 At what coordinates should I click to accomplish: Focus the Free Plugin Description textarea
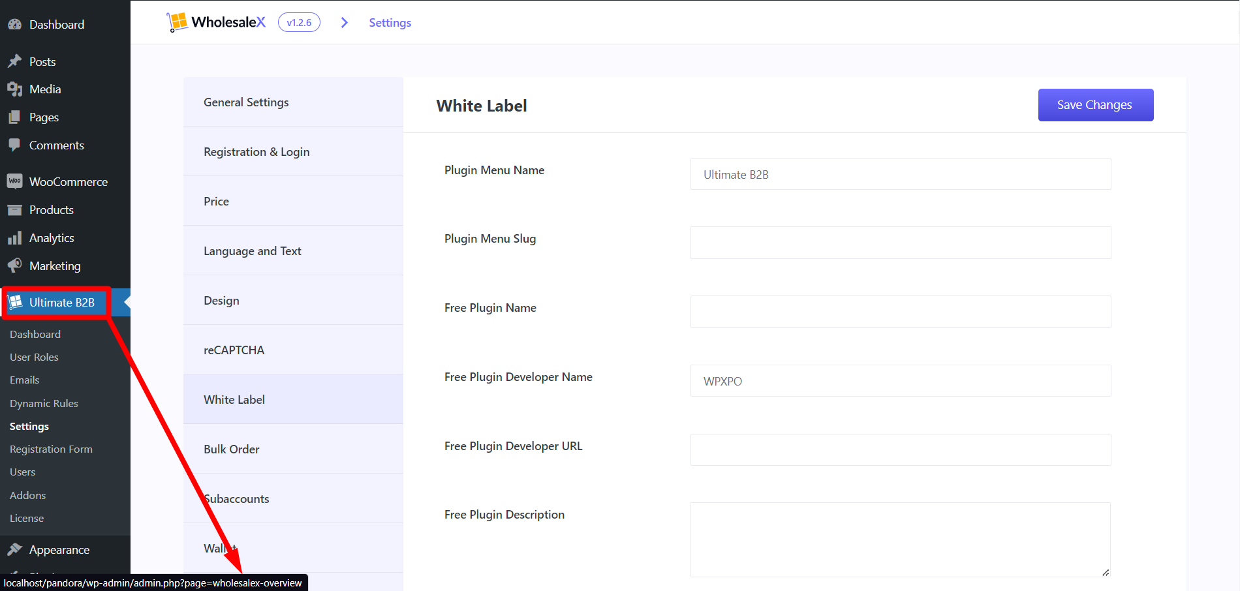(x=901, y=539)
